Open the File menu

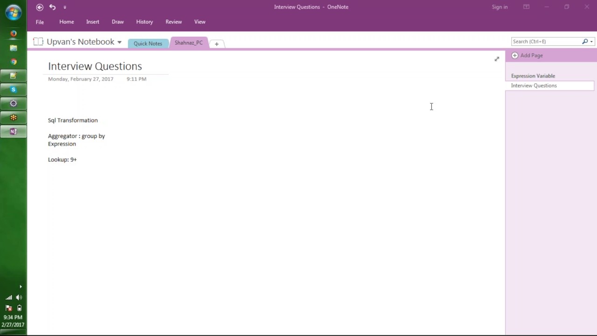pos(40,22)
